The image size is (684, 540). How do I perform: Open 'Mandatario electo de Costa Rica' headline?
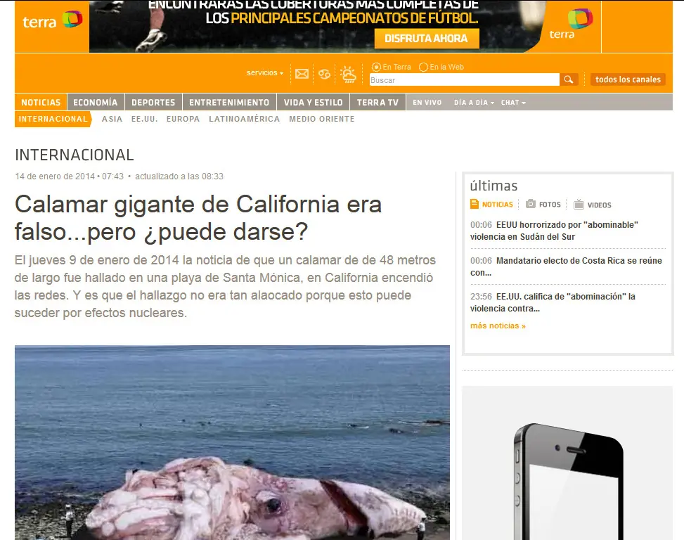click(x=566, y=266)
